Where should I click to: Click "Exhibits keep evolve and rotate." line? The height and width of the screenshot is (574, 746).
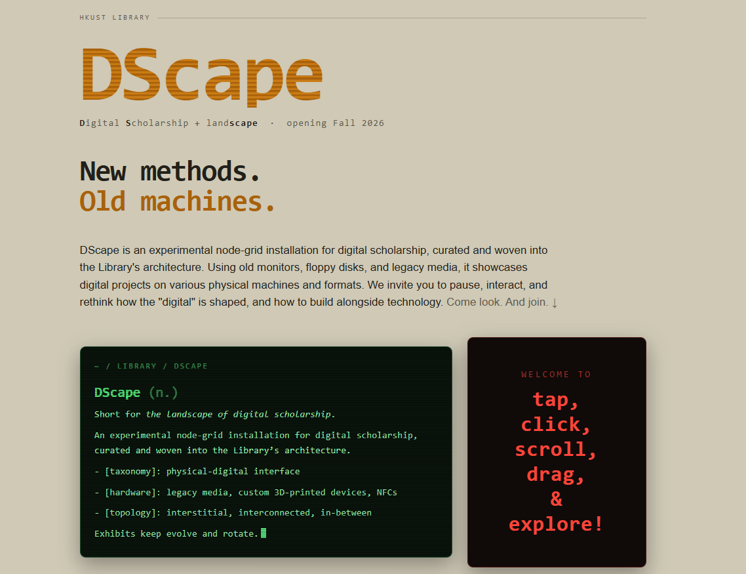tap(176, 533)
